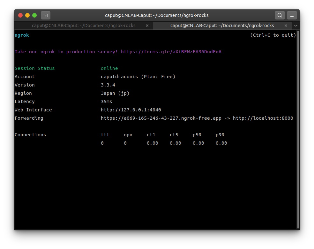Close the second ngrok-rocks tab
The image size is (314, 249).
click(286, 26)
